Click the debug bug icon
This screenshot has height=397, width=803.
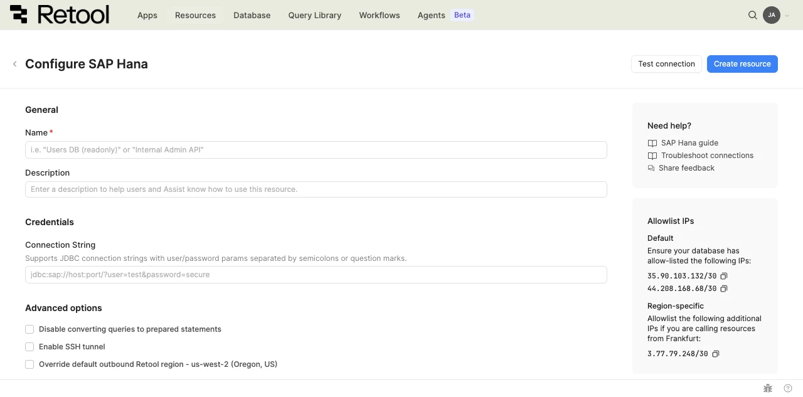click(x=767, y=388)
